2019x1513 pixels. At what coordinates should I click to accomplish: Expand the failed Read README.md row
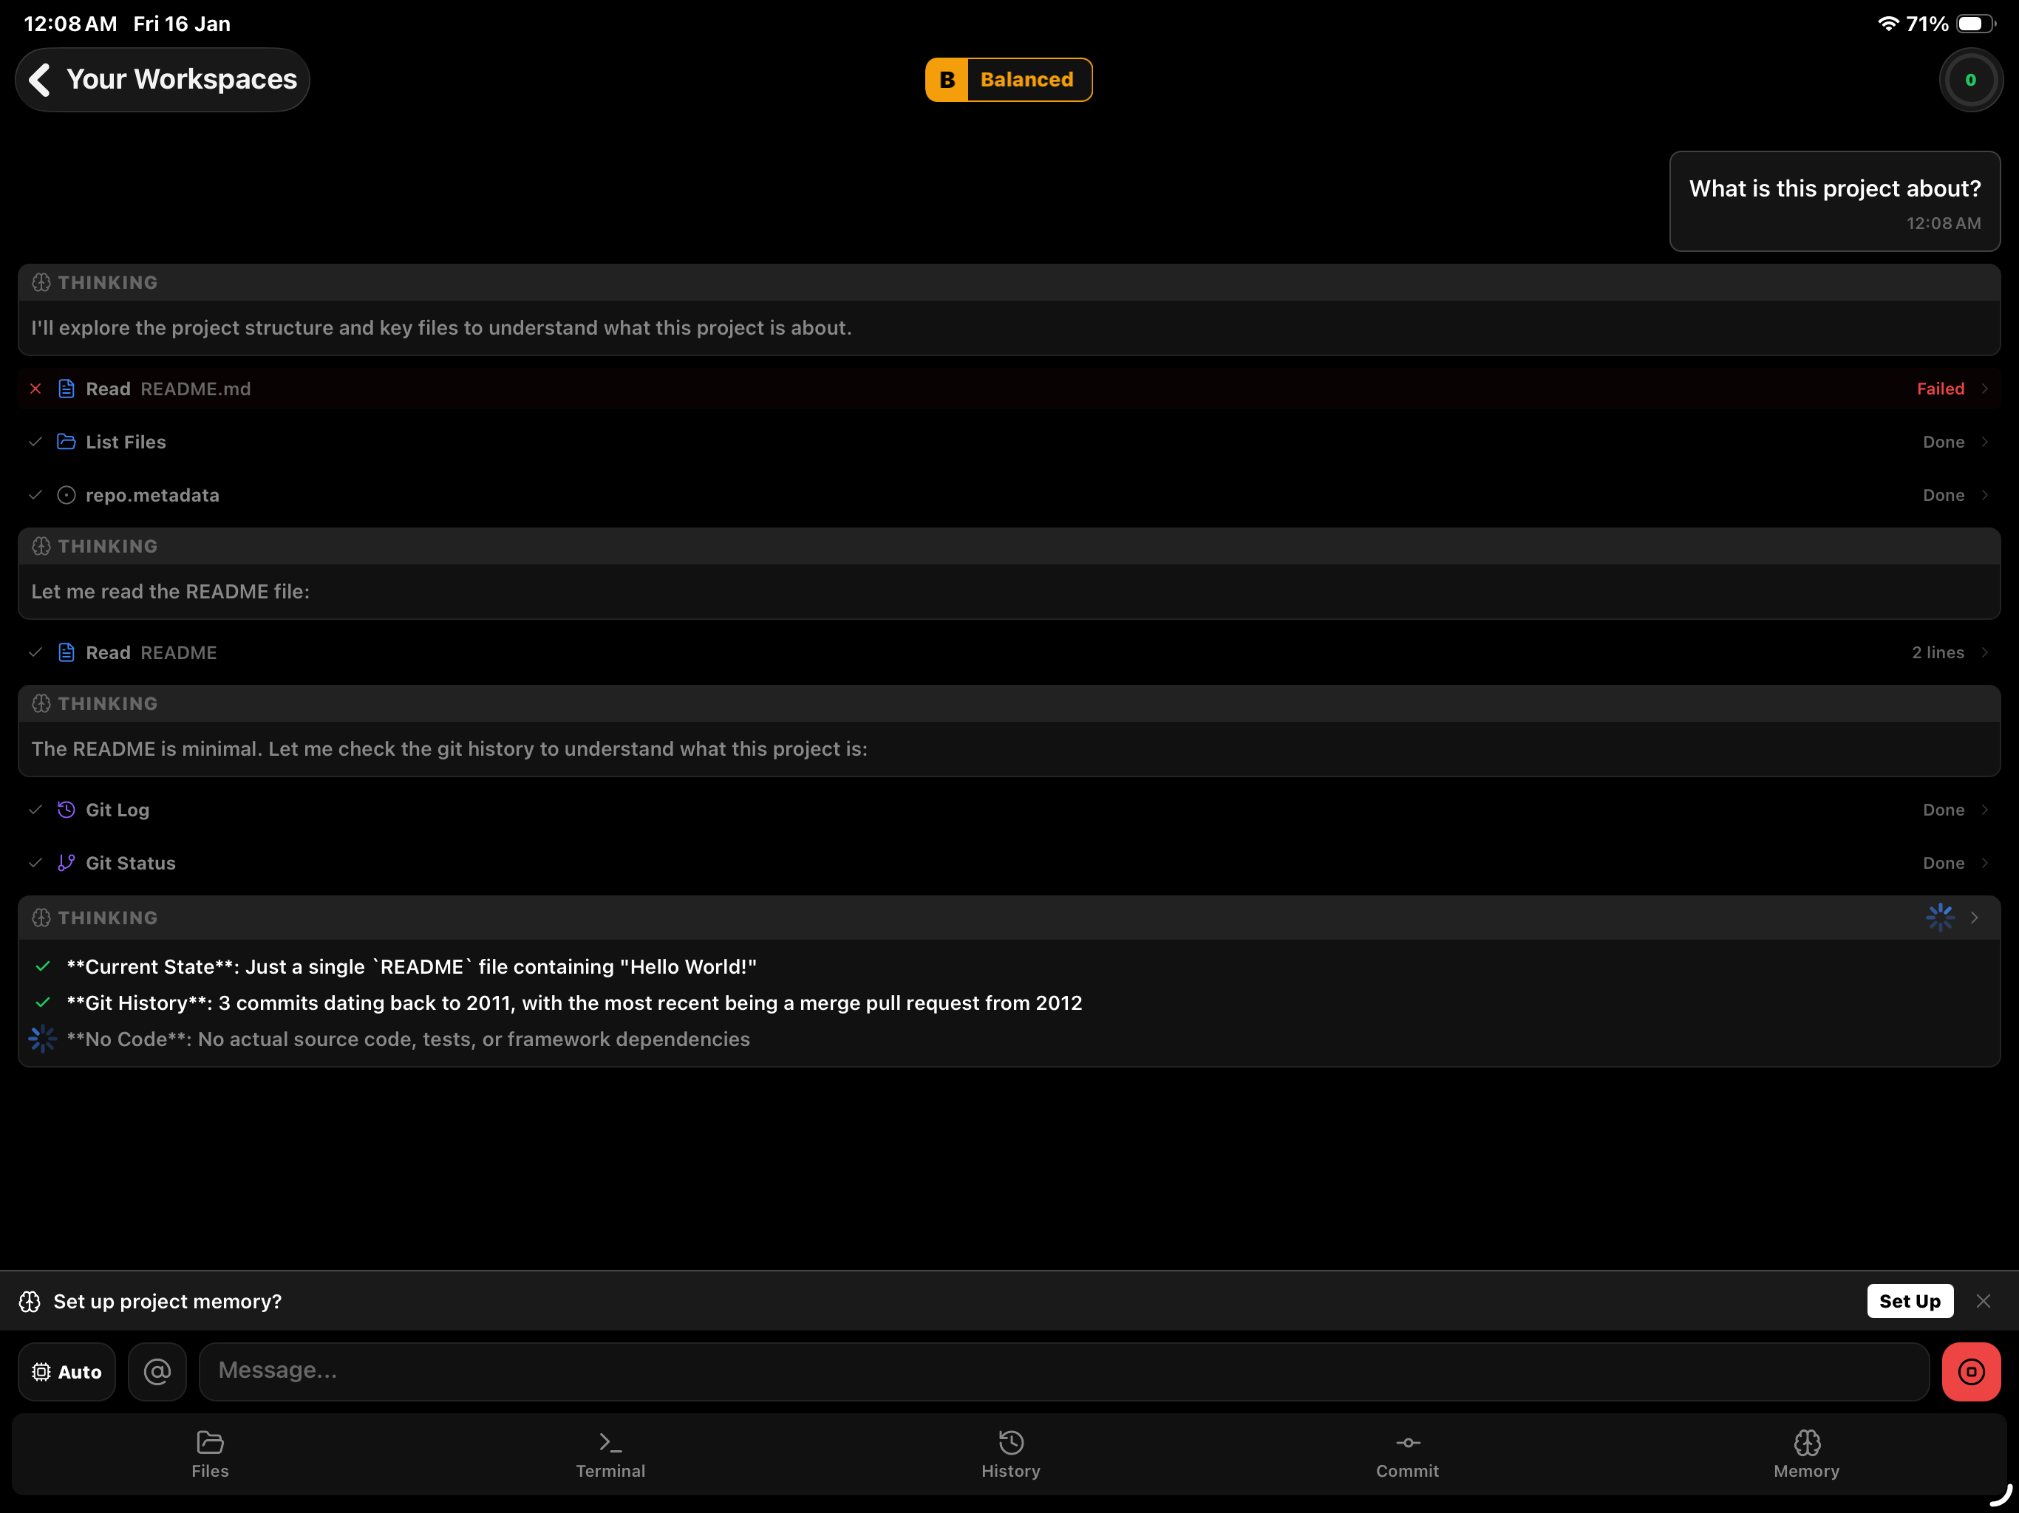1009,389
